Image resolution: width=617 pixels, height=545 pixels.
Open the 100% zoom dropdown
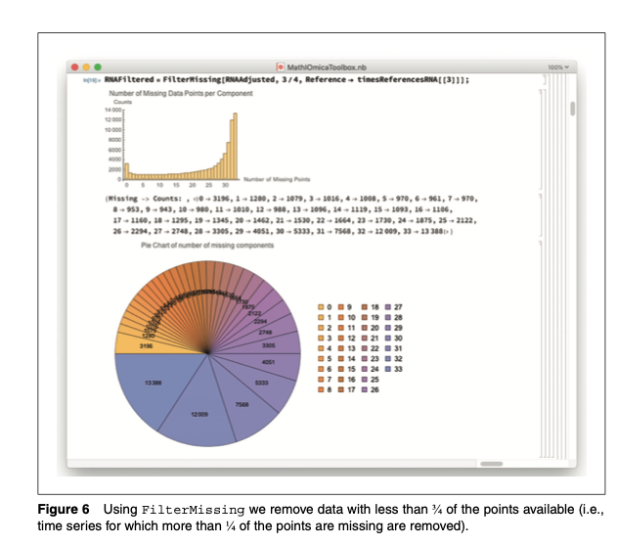(x=558, y=68)
